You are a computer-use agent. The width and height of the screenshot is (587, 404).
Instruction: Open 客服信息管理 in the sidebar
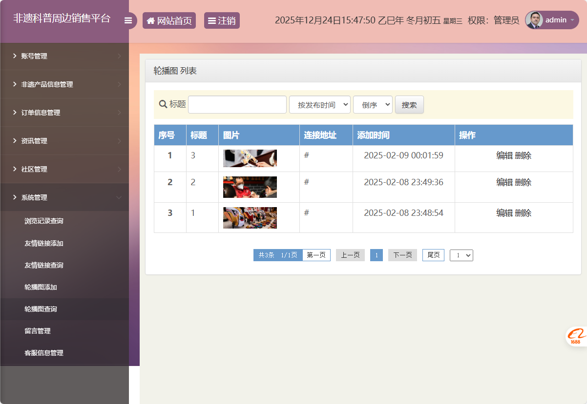(44, 353)
